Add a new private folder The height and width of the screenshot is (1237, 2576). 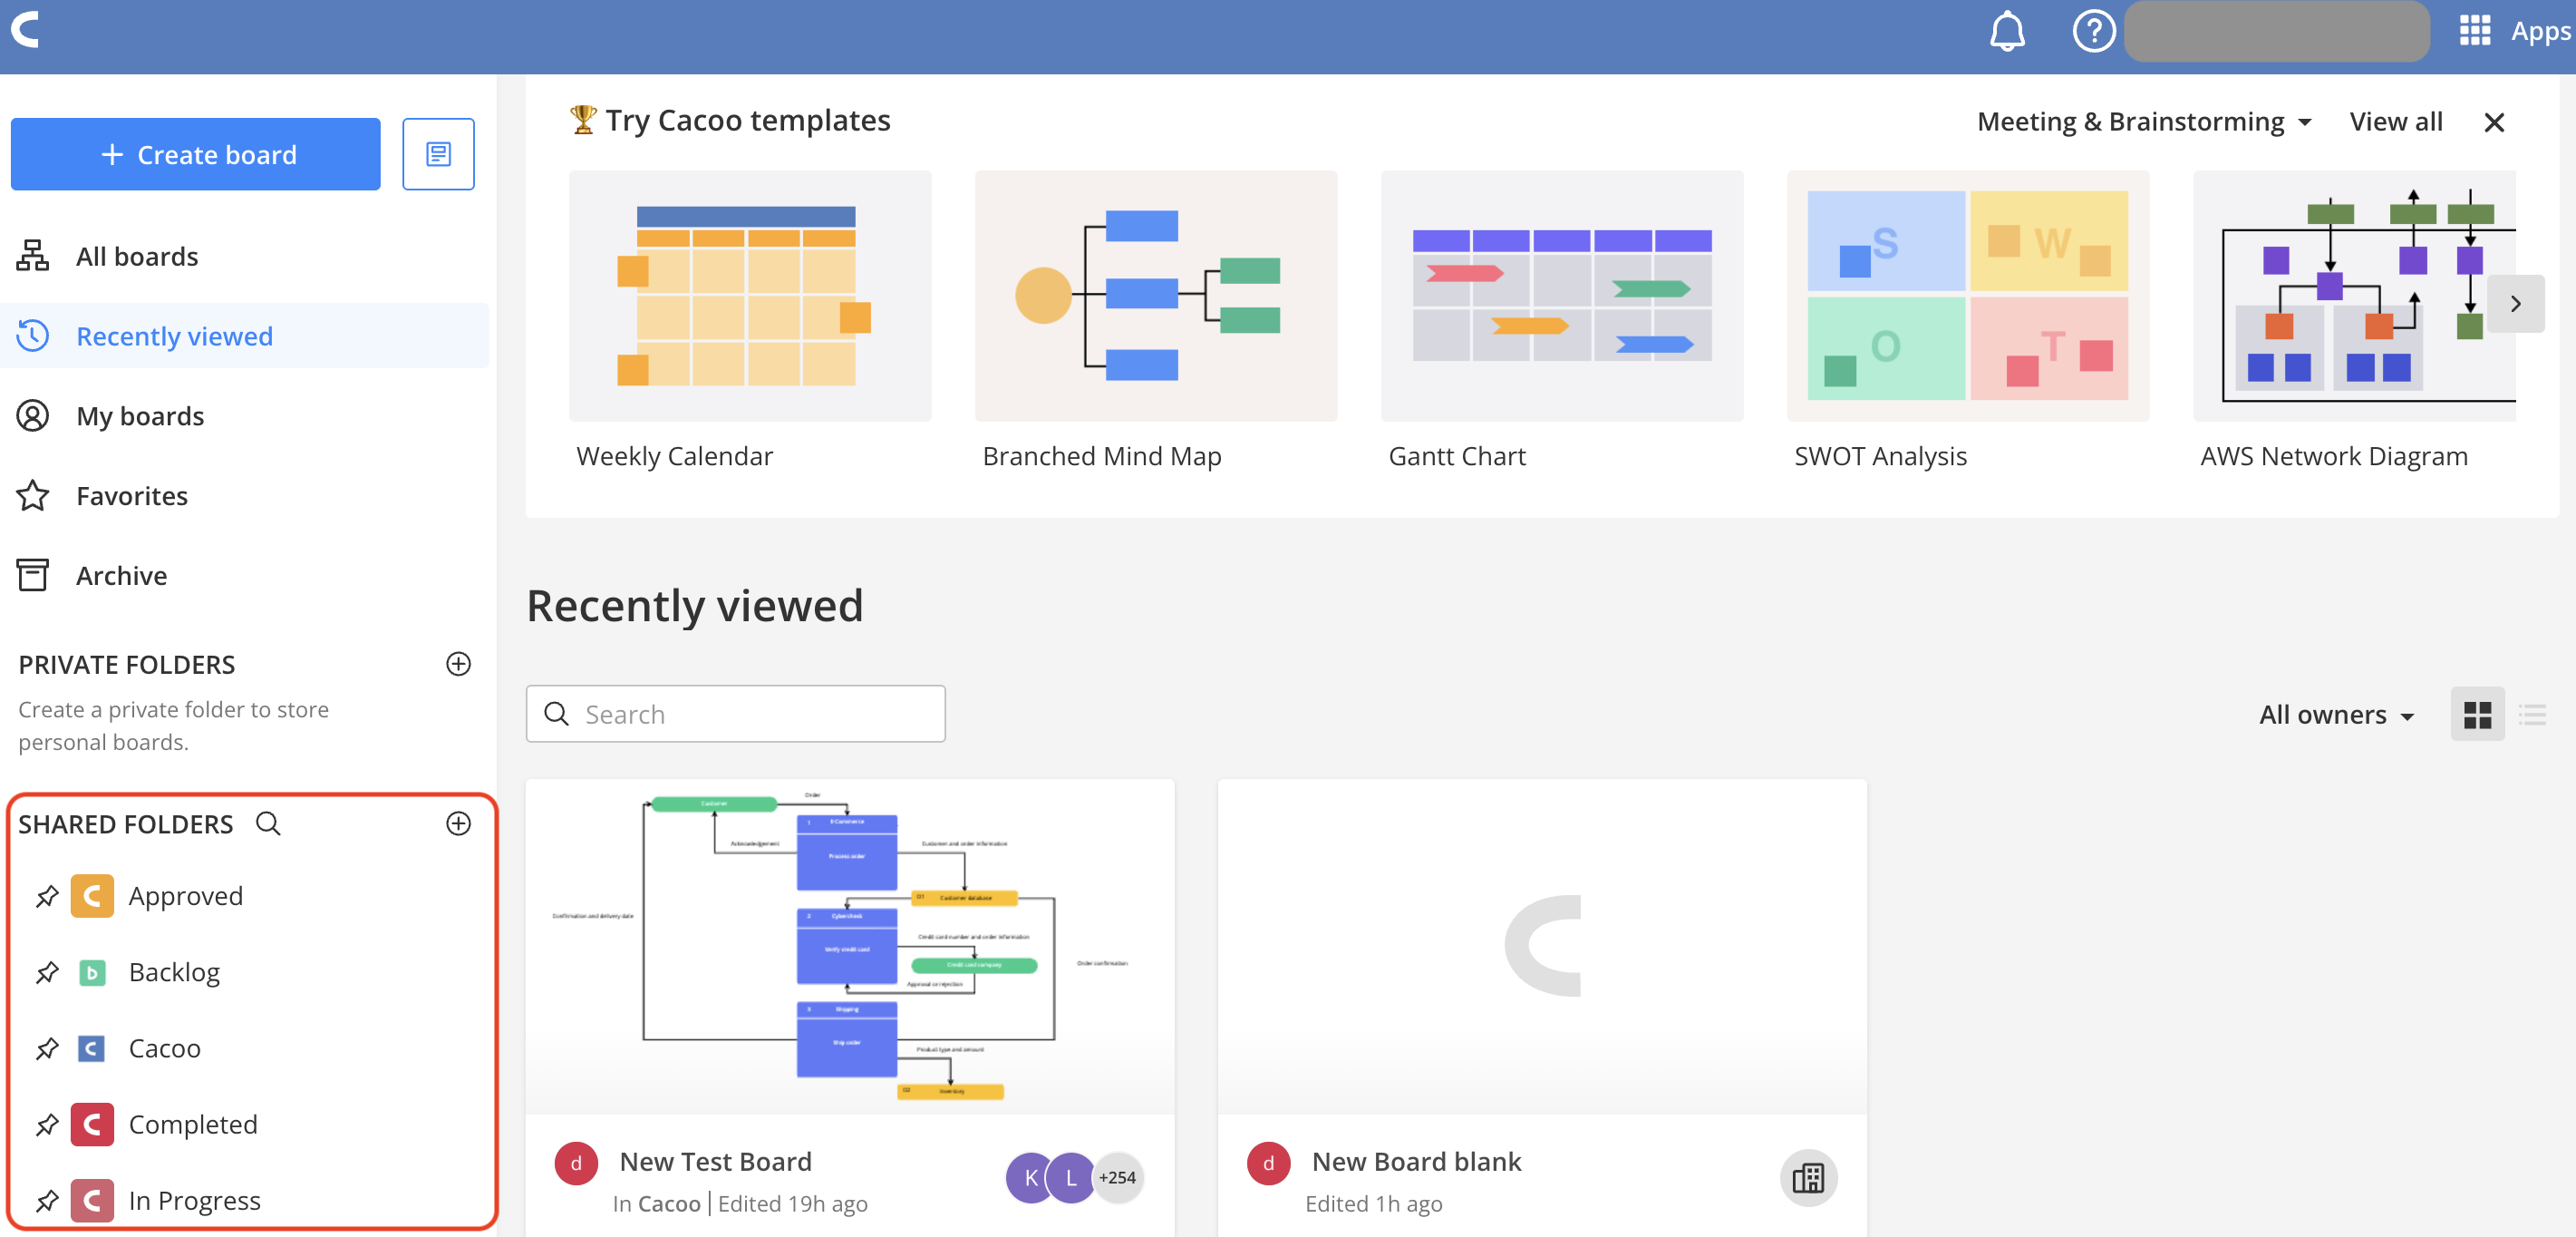[458, 665]
